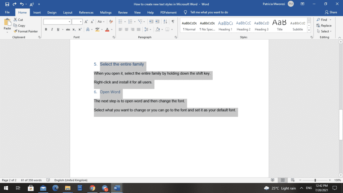343x193 pixels.
Task: Open the Paragraph dialog launcher
Action: click(x=176, y=37)
